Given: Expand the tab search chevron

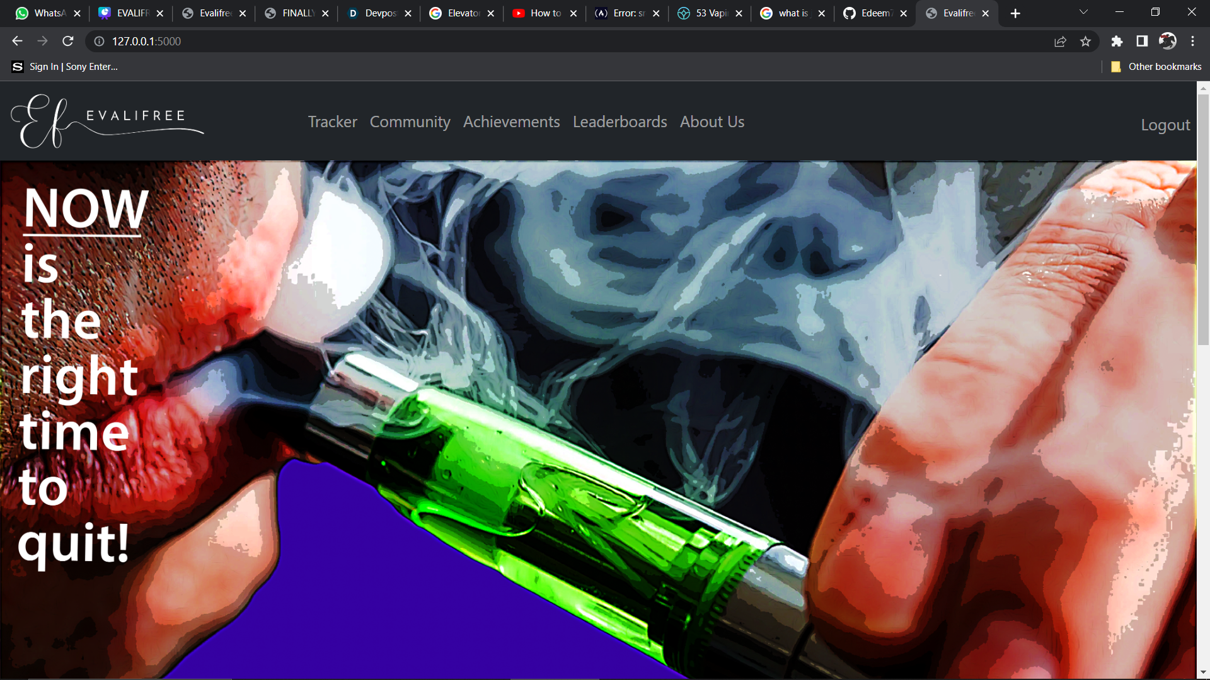Looking at the screenshot, I should pos(1083,13).
